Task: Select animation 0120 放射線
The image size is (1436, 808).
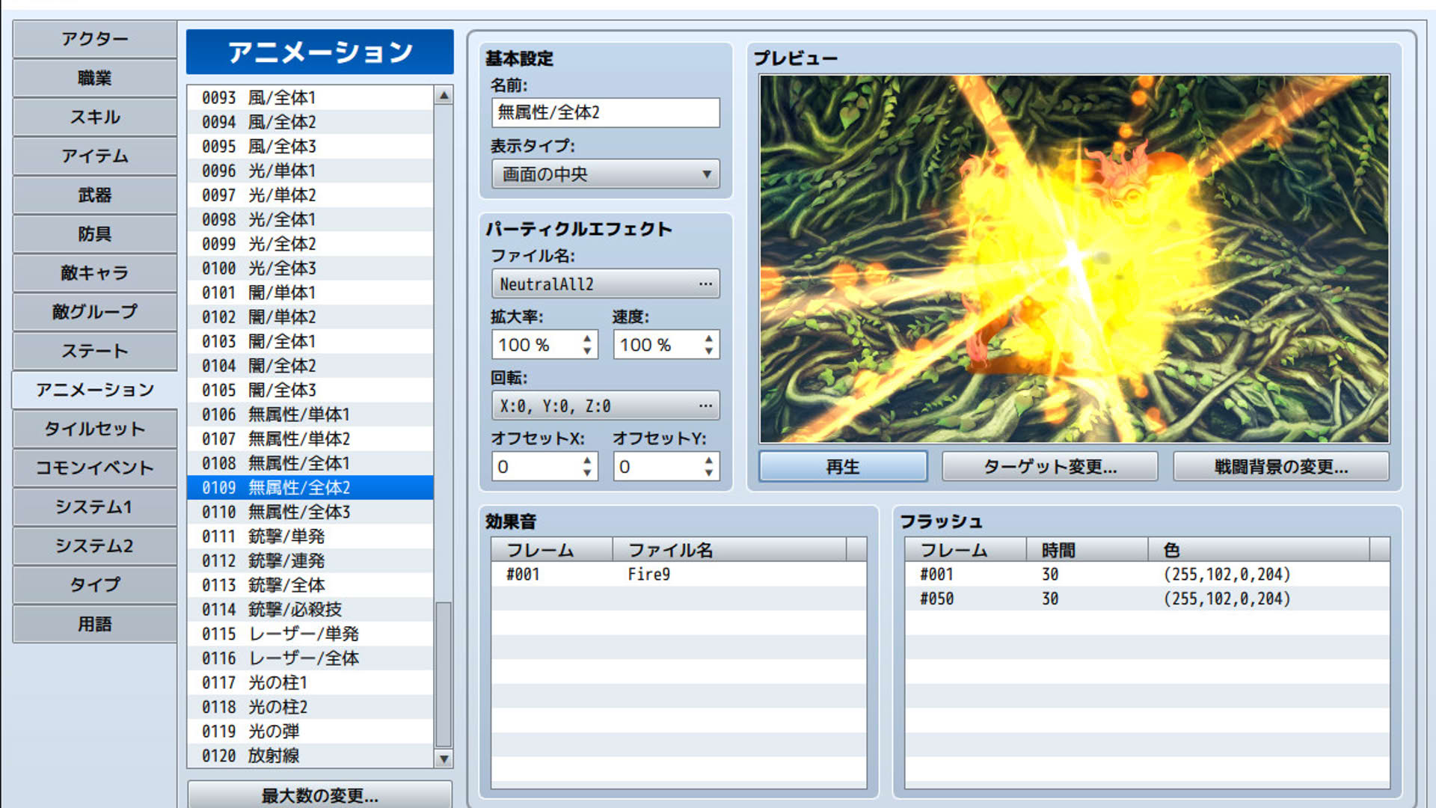Action: (x=310, y=756)
